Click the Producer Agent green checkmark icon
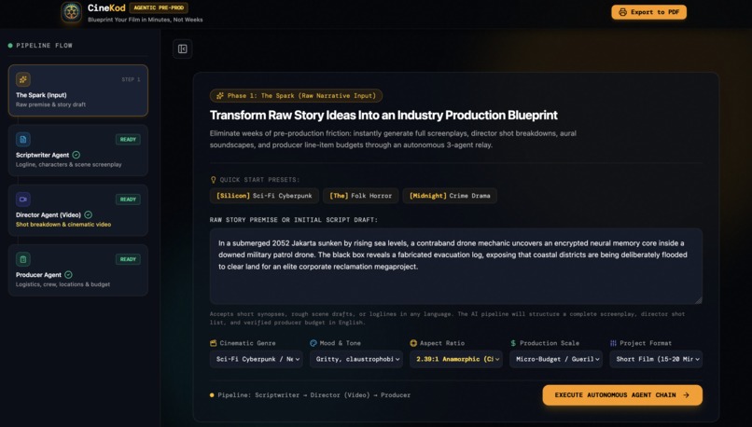Viewport: 752px width, 427px height. [x=69, y=275]
